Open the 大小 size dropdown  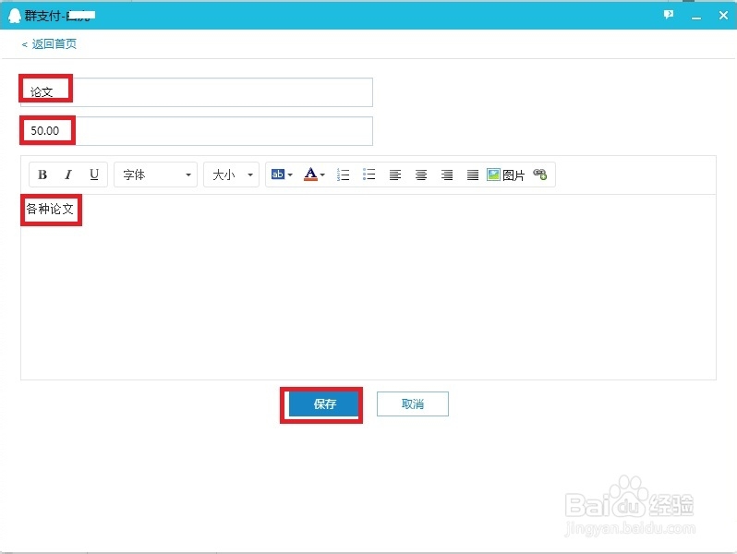click(x=231, y=175)
